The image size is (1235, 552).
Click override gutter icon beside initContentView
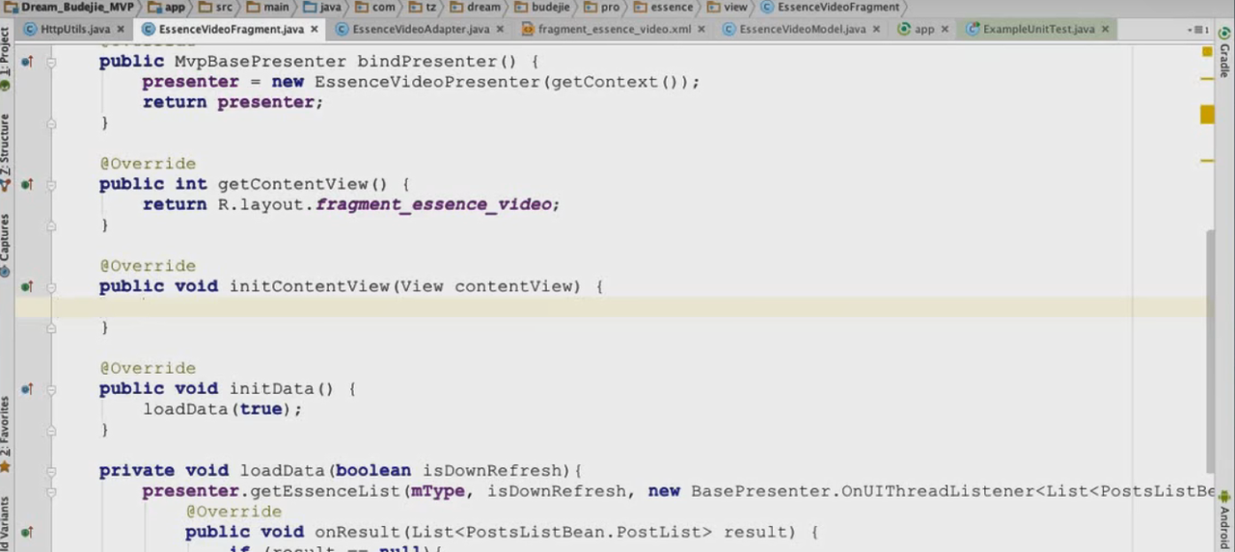coord(27,286)
